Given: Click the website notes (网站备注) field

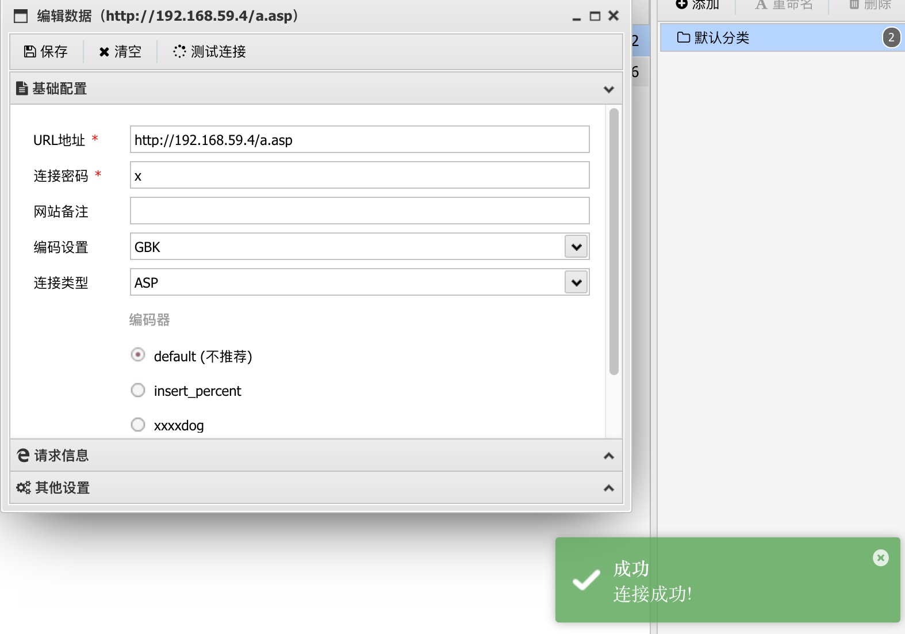Looking at the screenshot, I should click(360, 211).
